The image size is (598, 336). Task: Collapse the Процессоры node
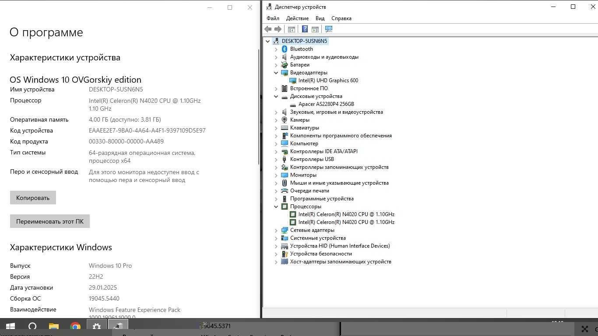point(276,206)
